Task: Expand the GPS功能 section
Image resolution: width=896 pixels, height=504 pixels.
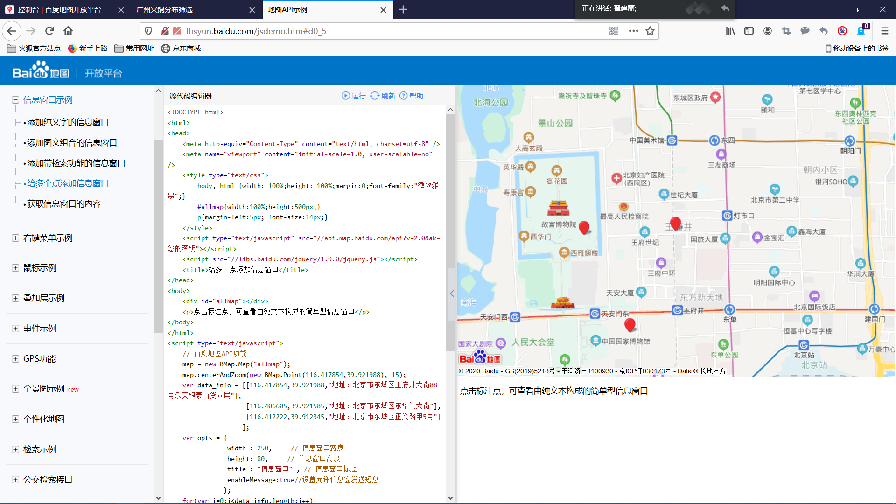Action: [15, 359]
